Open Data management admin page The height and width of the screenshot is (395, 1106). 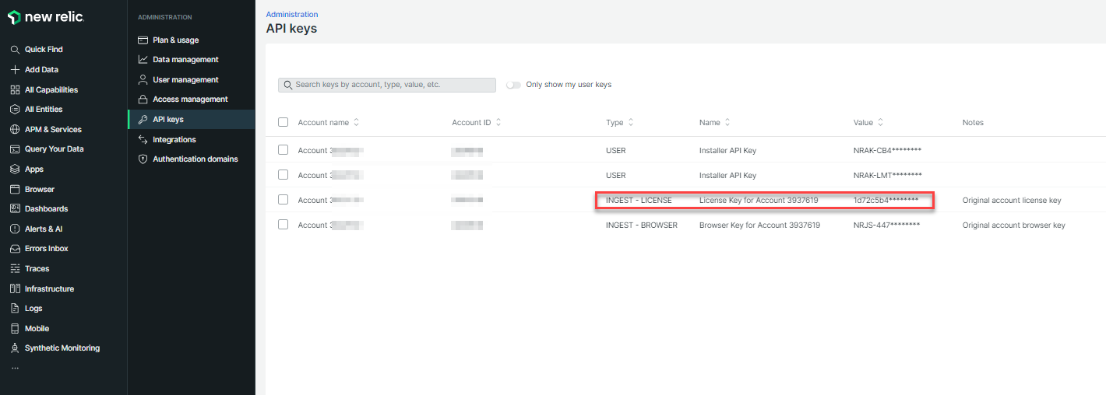185,60
